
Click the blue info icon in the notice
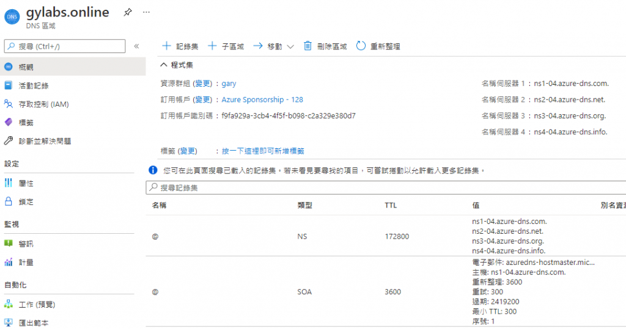[x=153, y=170]
